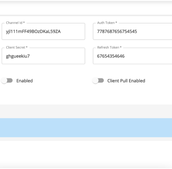Turn on the Client Pull Enabled switch
This screenshot has width=172, height=169.
pos(98,80)
